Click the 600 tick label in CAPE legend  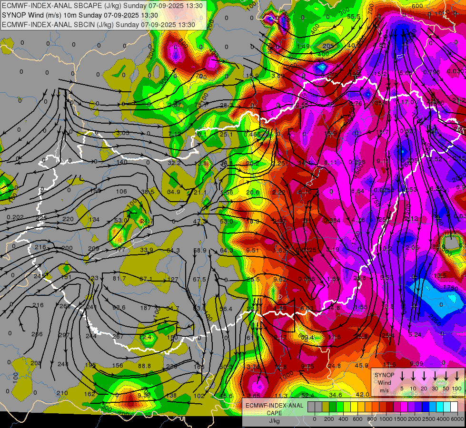357,419
